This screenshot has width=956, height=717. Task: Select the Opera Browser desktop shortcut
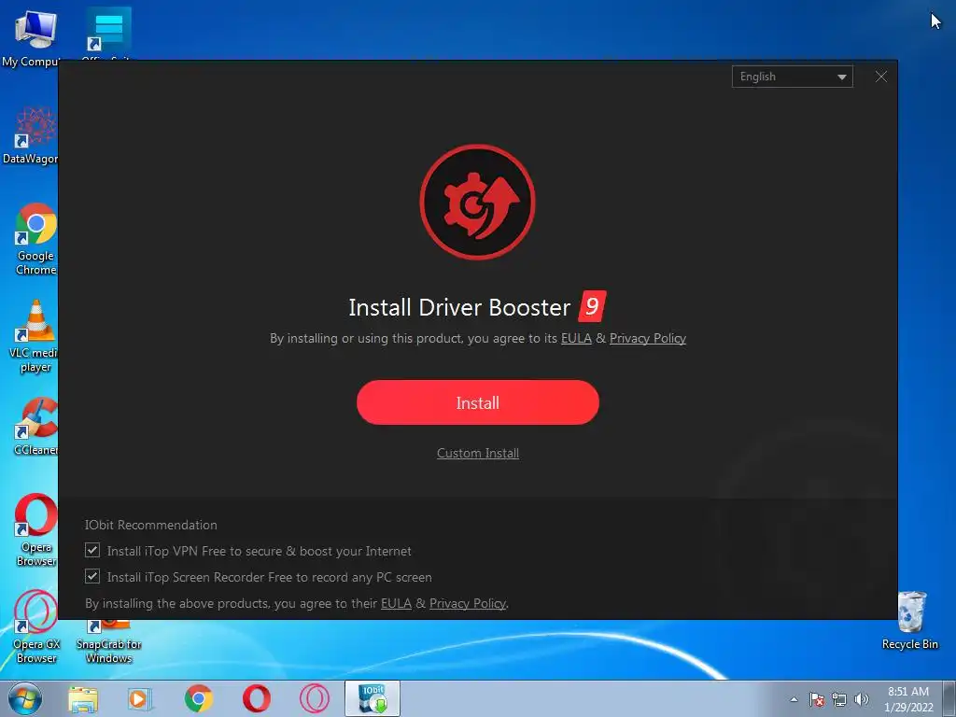tap(35, 530)
